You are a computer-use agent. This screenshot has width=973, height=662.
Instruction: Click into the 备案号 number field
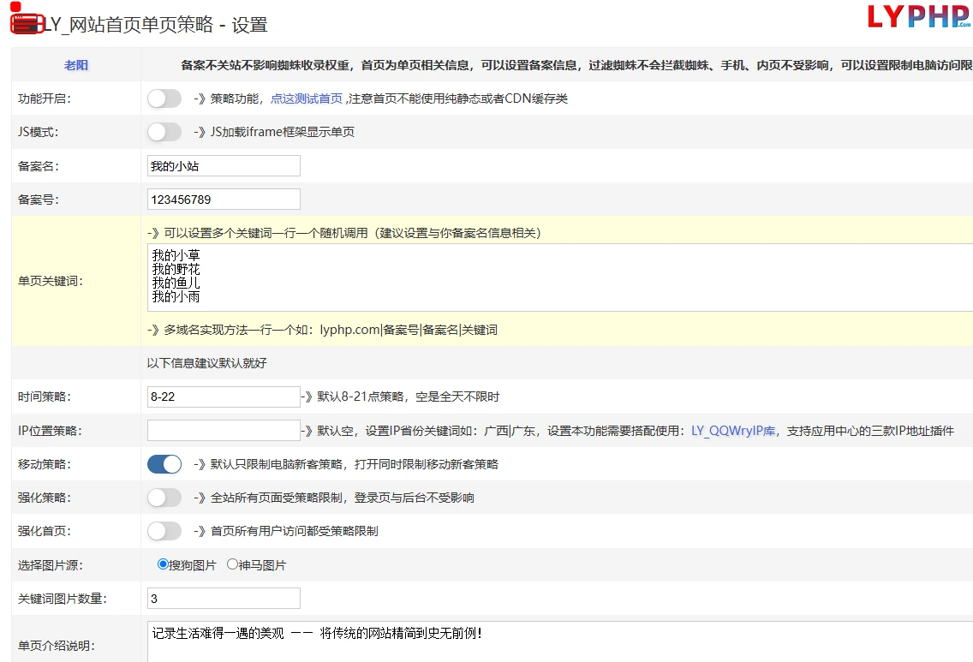click(x=224, y=200)
